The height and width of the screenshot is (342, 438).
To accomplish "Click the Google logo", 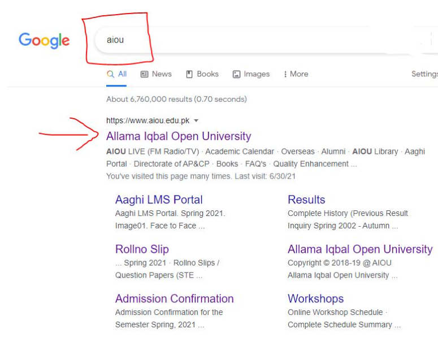I will point(44,41).
